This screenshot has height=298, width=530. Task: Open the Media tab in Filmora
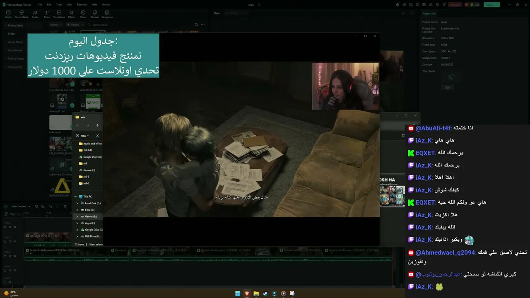click(8, 14)
